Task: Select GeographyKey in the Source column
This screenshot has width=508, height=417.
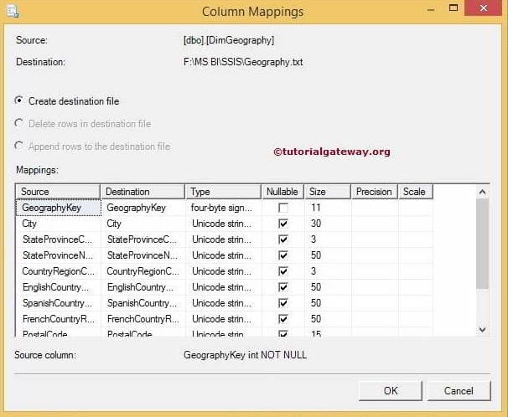Action: [59, 208]
